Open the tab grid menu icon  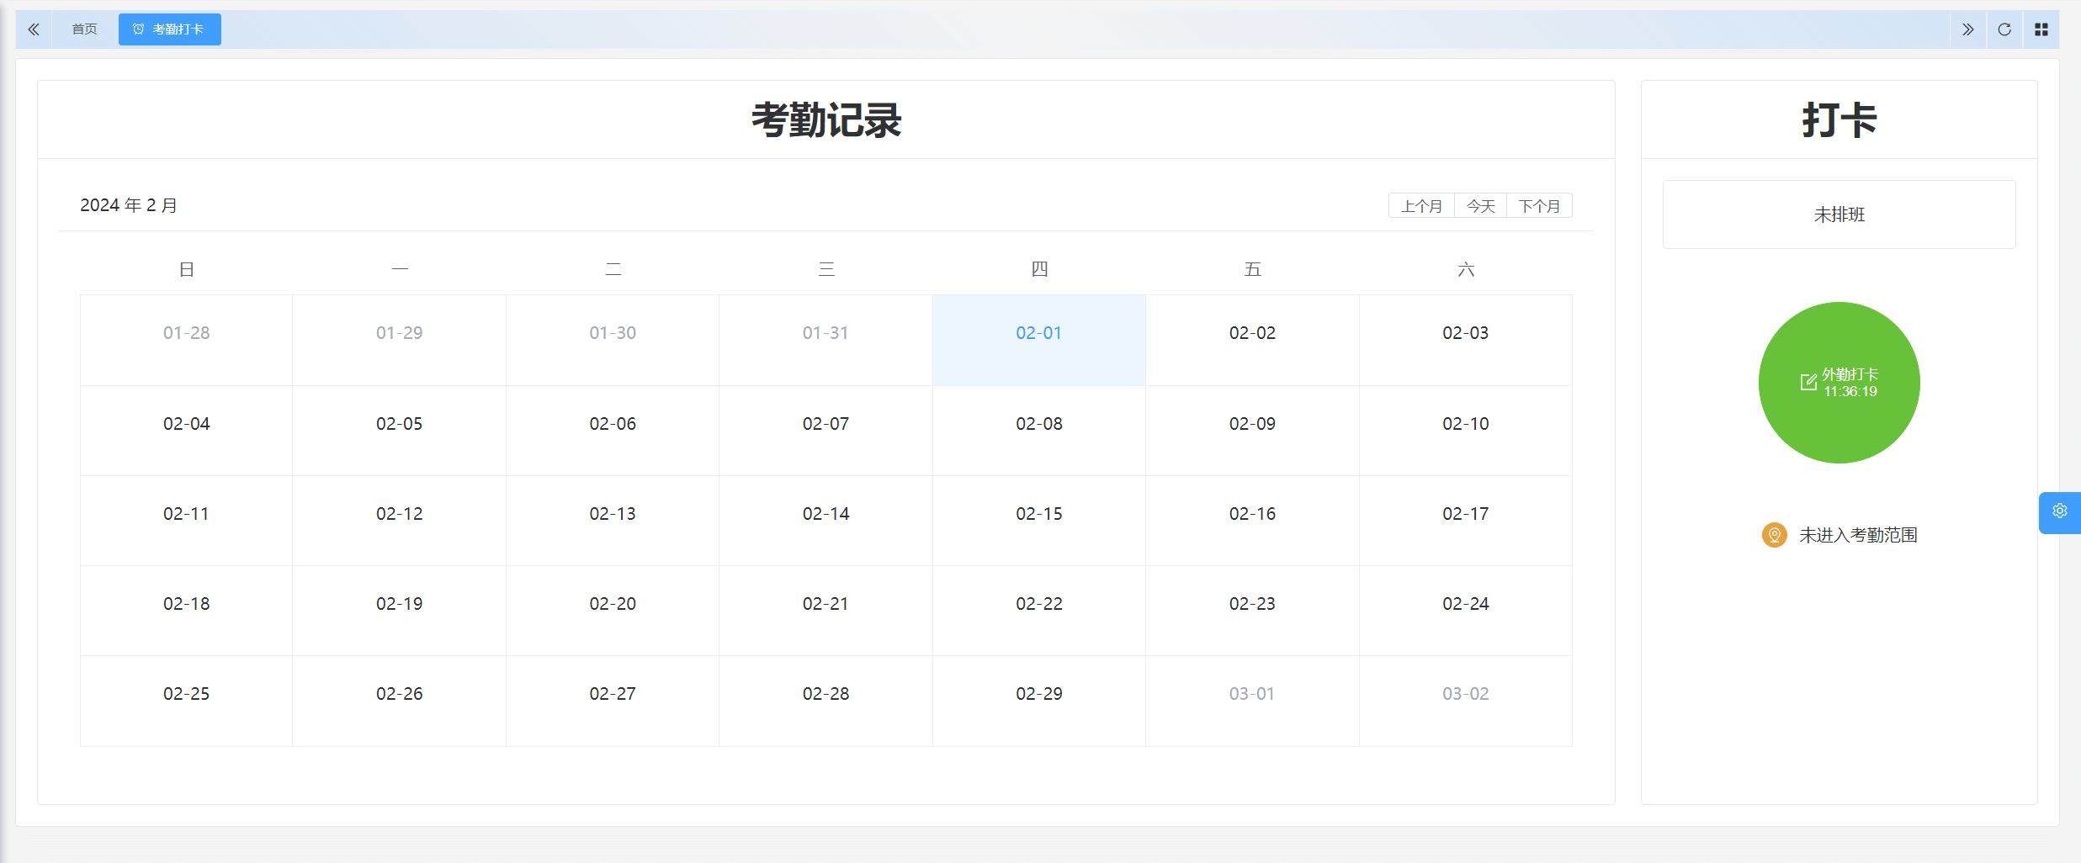point(2041,29)
